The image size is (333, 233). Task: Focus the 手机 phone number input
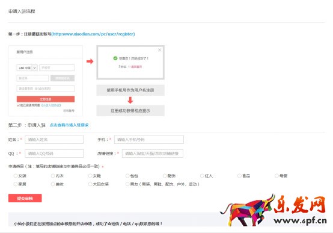149,140
